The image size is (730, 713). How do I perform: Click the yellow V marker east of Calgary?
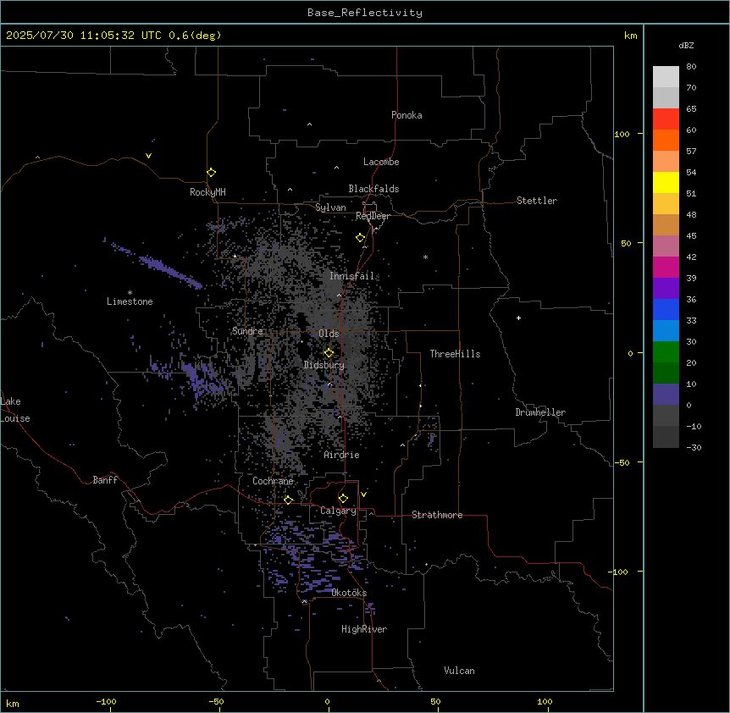tap(363, 495)
